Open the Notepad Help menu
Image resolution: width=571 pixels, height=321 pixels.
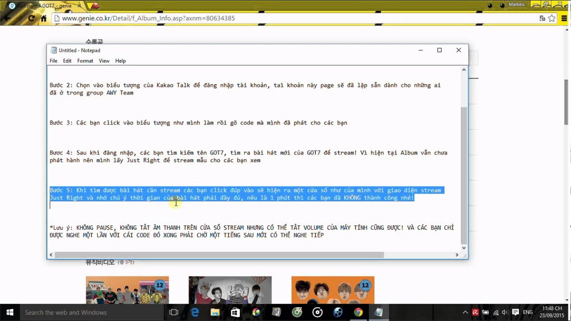[x=120, y=61]
